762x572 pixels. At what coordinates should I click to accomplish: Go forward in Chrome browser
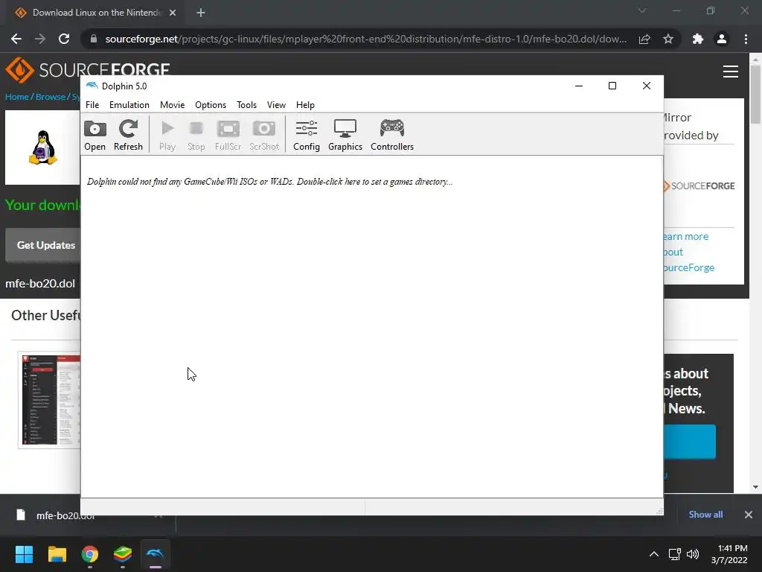40,39
